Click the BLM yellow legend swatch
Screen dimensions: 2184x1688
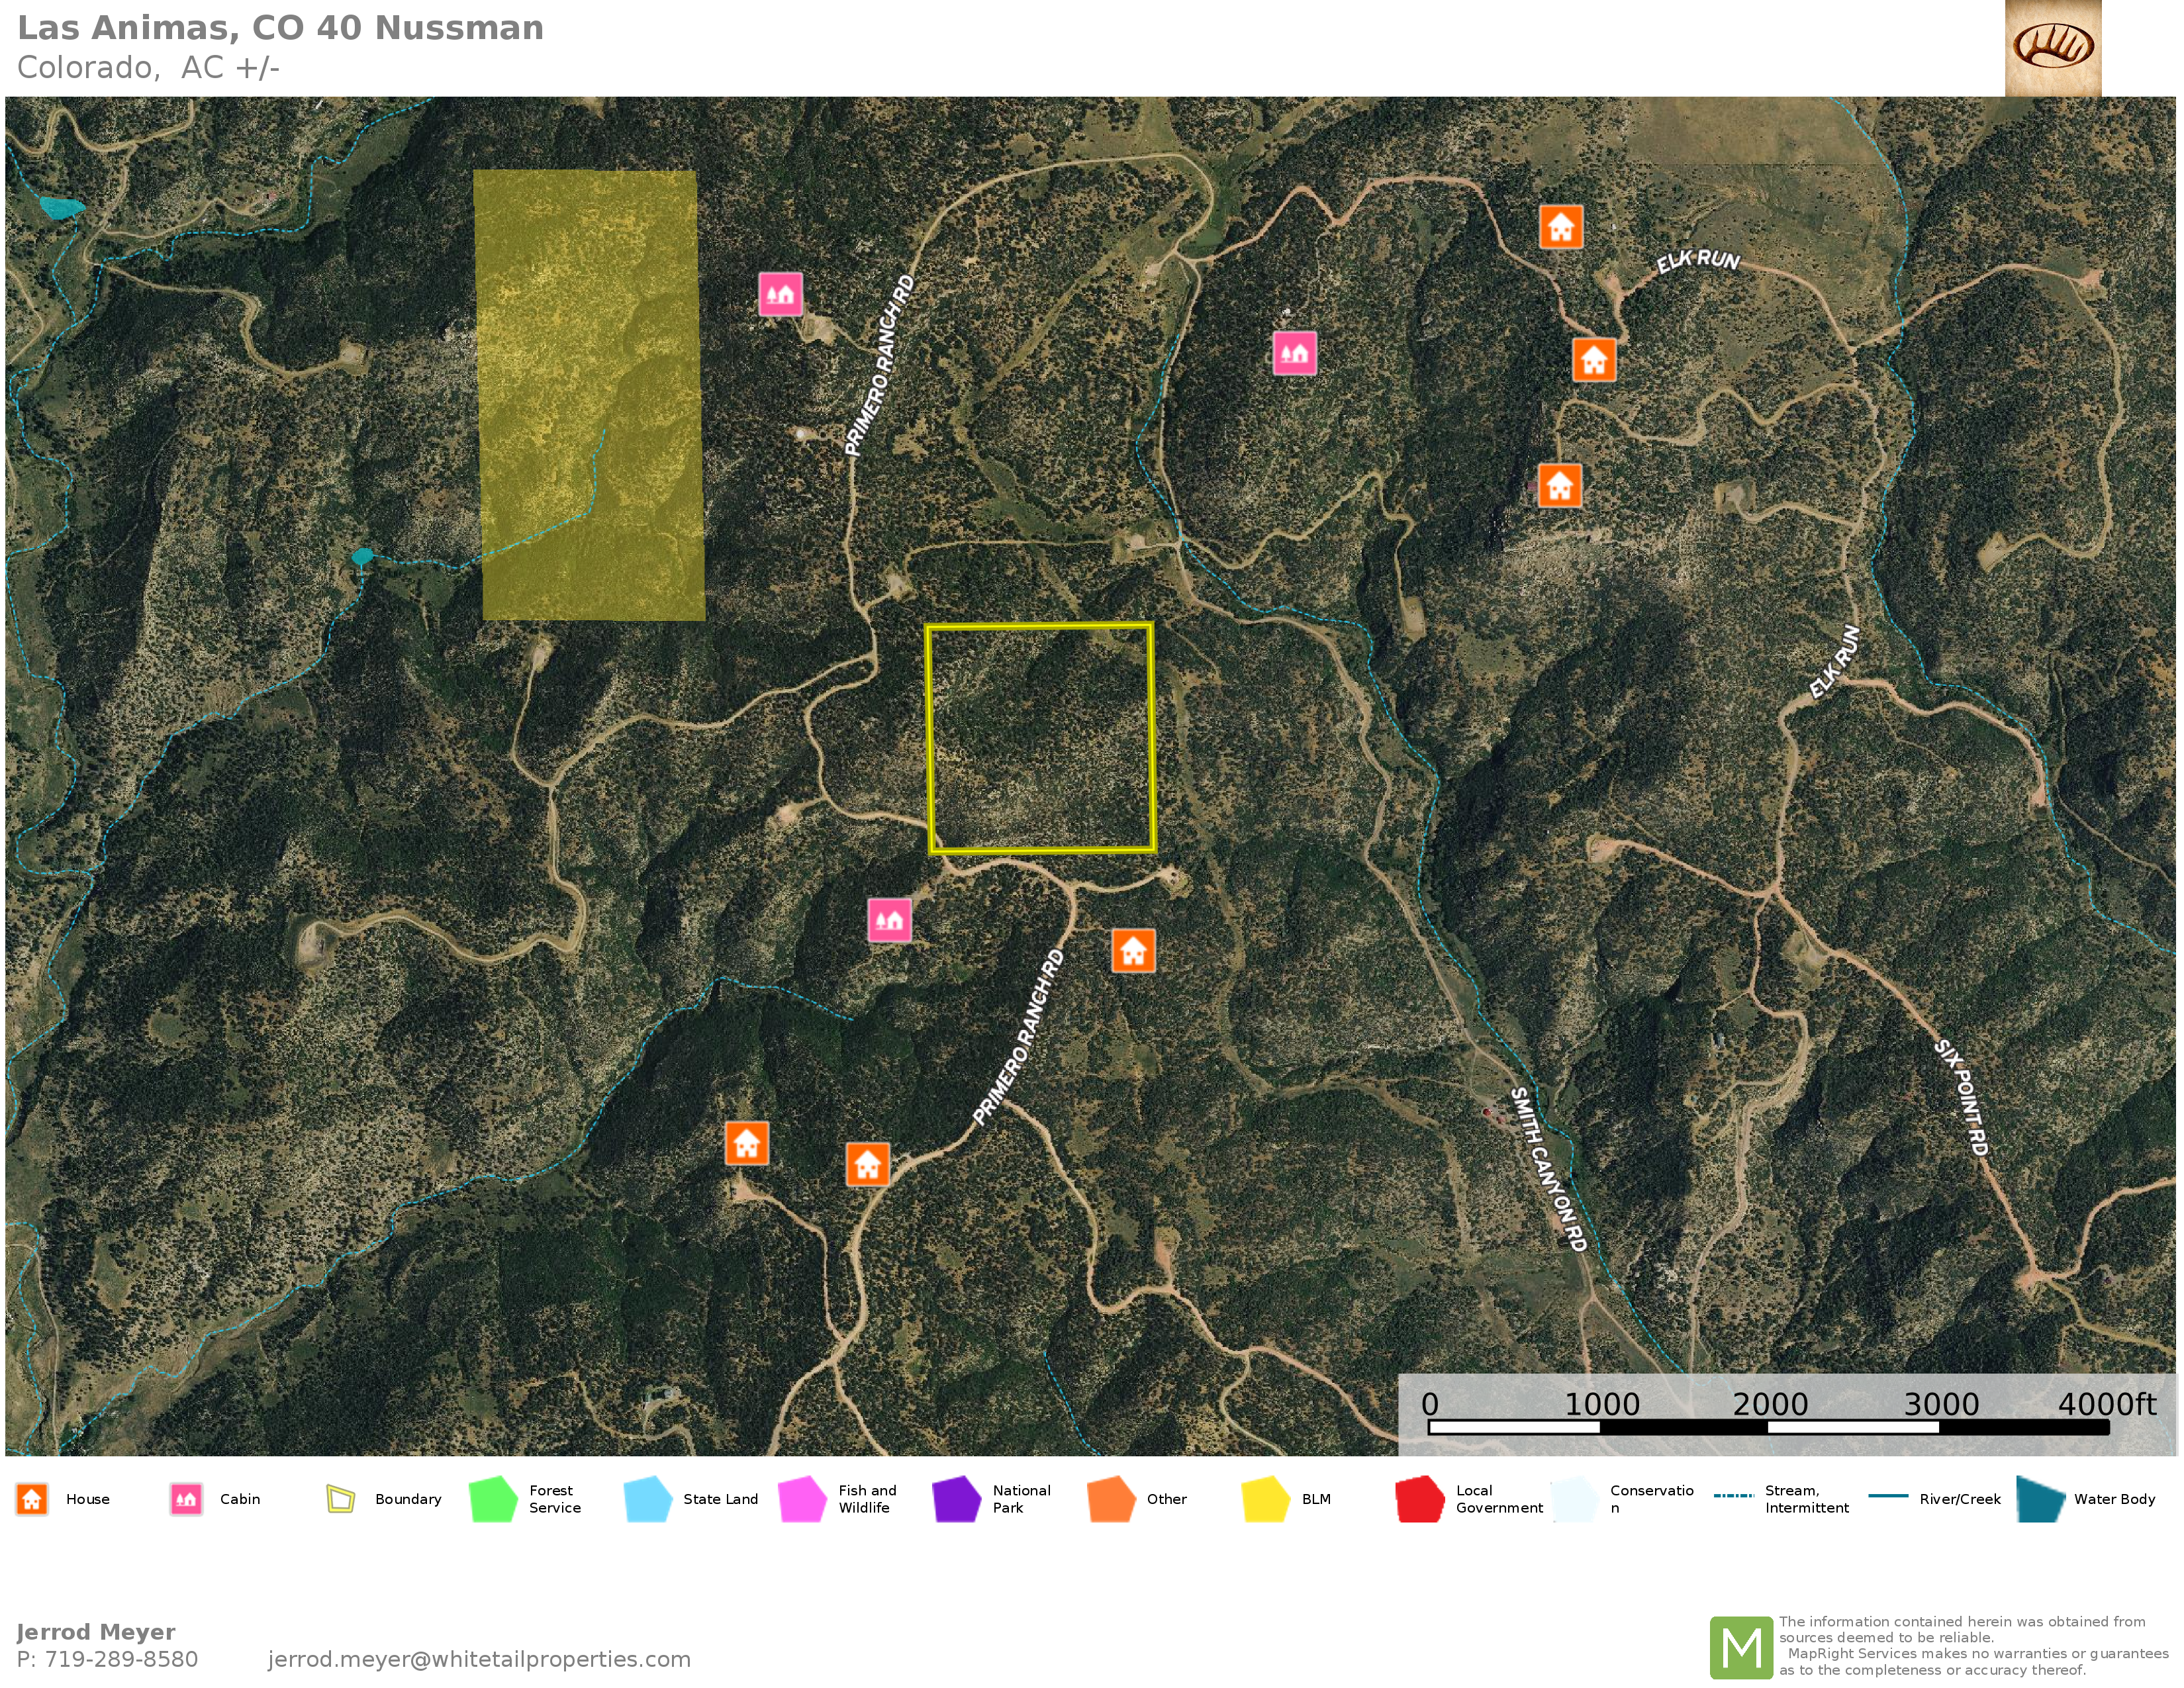(x=1265, y=1499)
